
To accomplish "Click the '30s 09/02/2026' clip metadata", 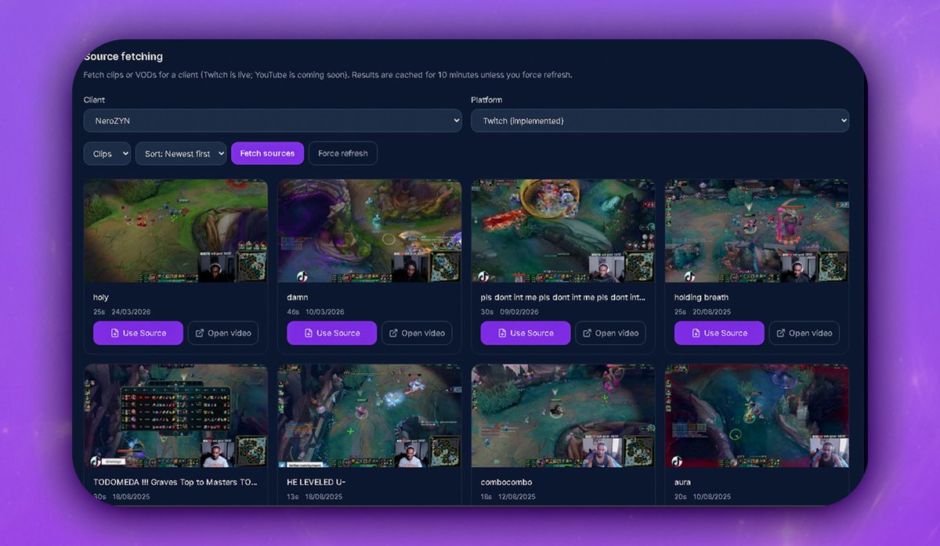I will [x=509, y=311].
